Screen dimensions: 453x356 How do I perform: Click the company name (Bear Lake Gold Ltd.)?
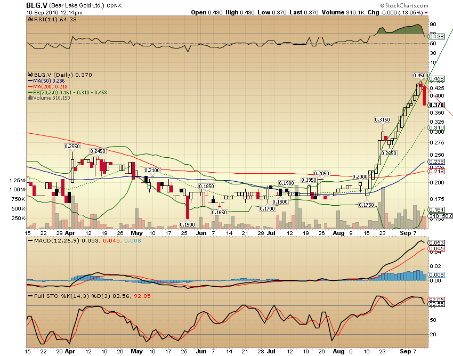[77, 5]
